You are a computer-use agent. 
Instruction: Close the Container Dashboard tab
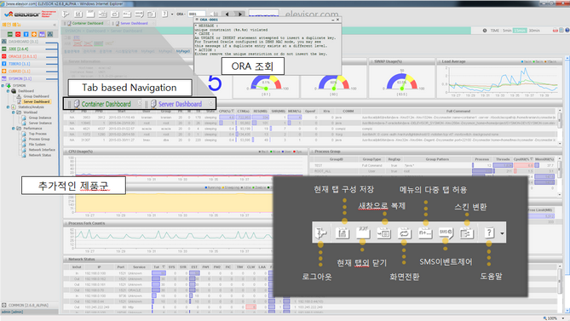[107, 23]
